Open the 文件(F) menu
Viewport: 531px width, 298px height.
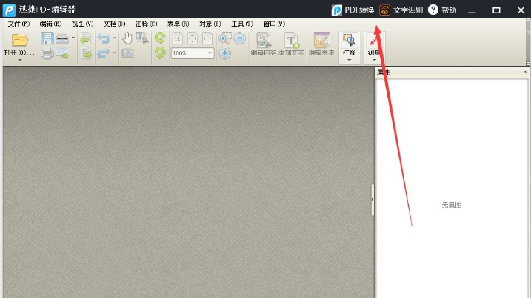(19, 24)
